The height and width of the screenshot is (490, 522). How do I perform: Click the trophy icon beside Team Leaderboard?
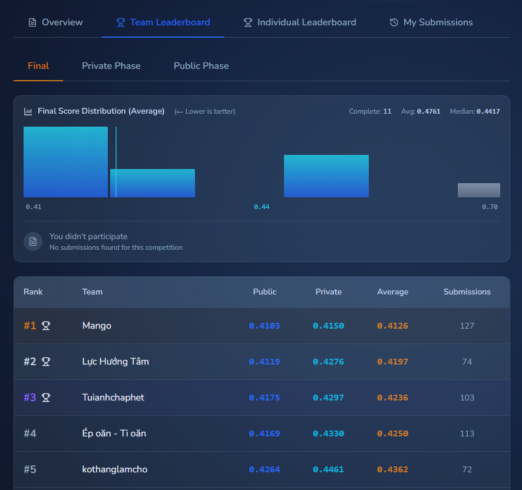[121, 22]
